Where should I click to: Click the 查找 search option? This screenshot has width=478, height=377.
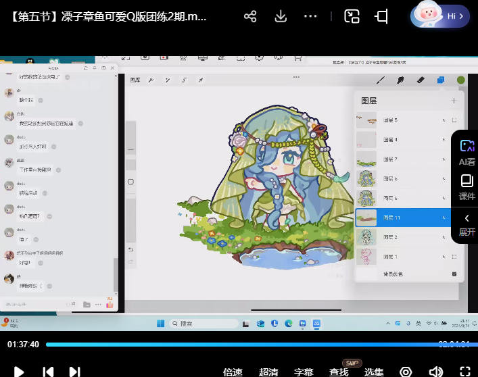[x=339, y=372]
